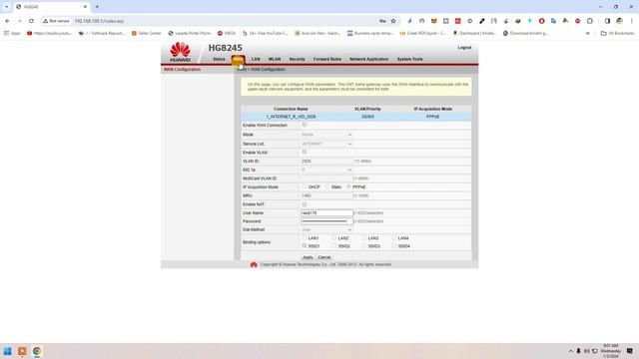Click the Google Translate extension icon
Screen dimensions: 639x359
point(553,21)
